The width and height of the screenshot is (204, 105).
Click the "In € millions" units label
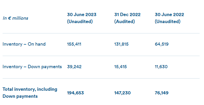(15, 18)
